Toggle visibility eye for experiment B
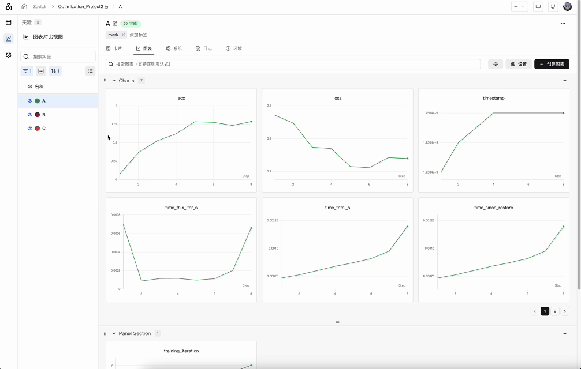This screenshot has width=581, height=369. 30,115
